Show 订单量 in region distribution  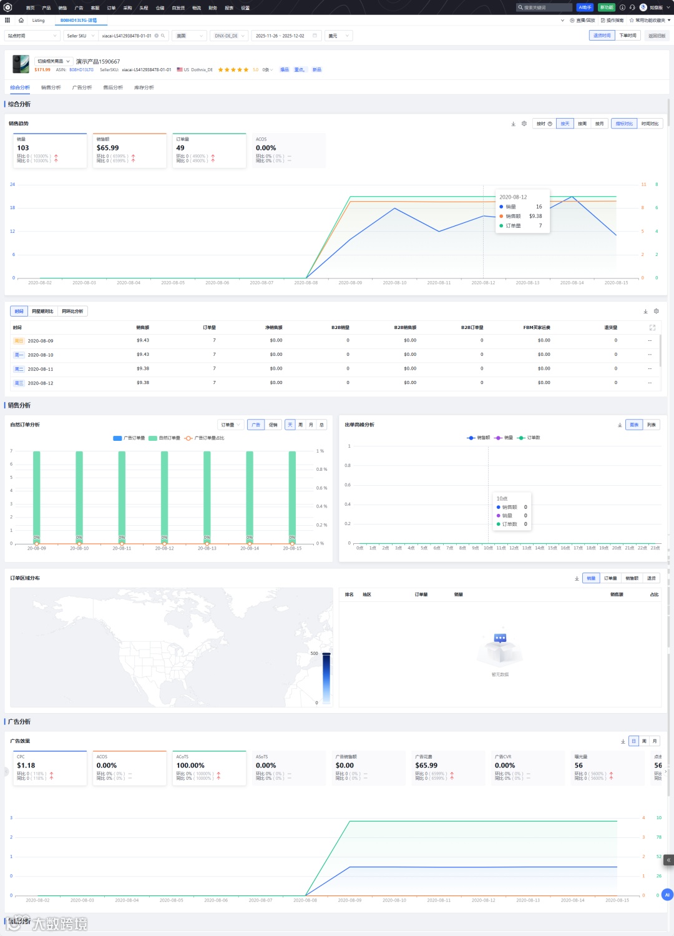coord(610,578)
